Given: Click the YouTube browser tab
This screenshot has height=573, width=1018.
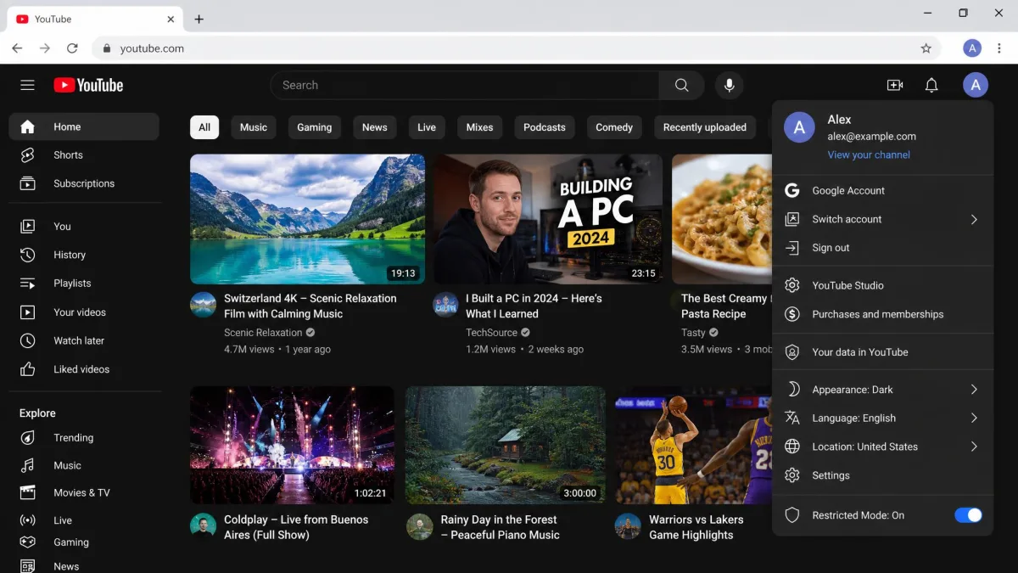Looking at the screenshot, I should pyautogui.click(x=96, y=19).
